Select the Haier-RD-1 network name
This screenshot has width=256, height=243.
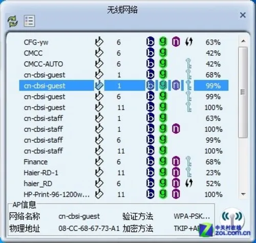coord(41,172)
